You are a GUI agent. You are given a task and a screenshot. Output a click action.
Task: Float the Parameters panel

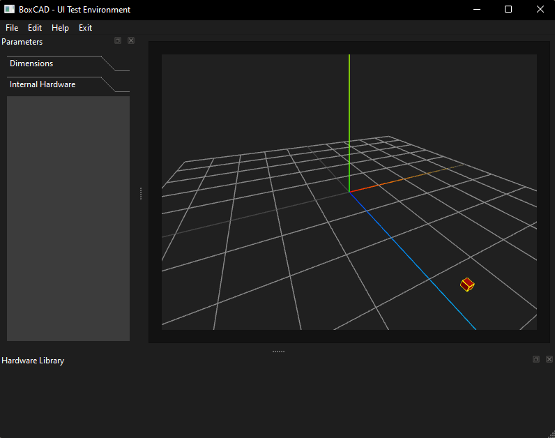[x=118, y=41]
